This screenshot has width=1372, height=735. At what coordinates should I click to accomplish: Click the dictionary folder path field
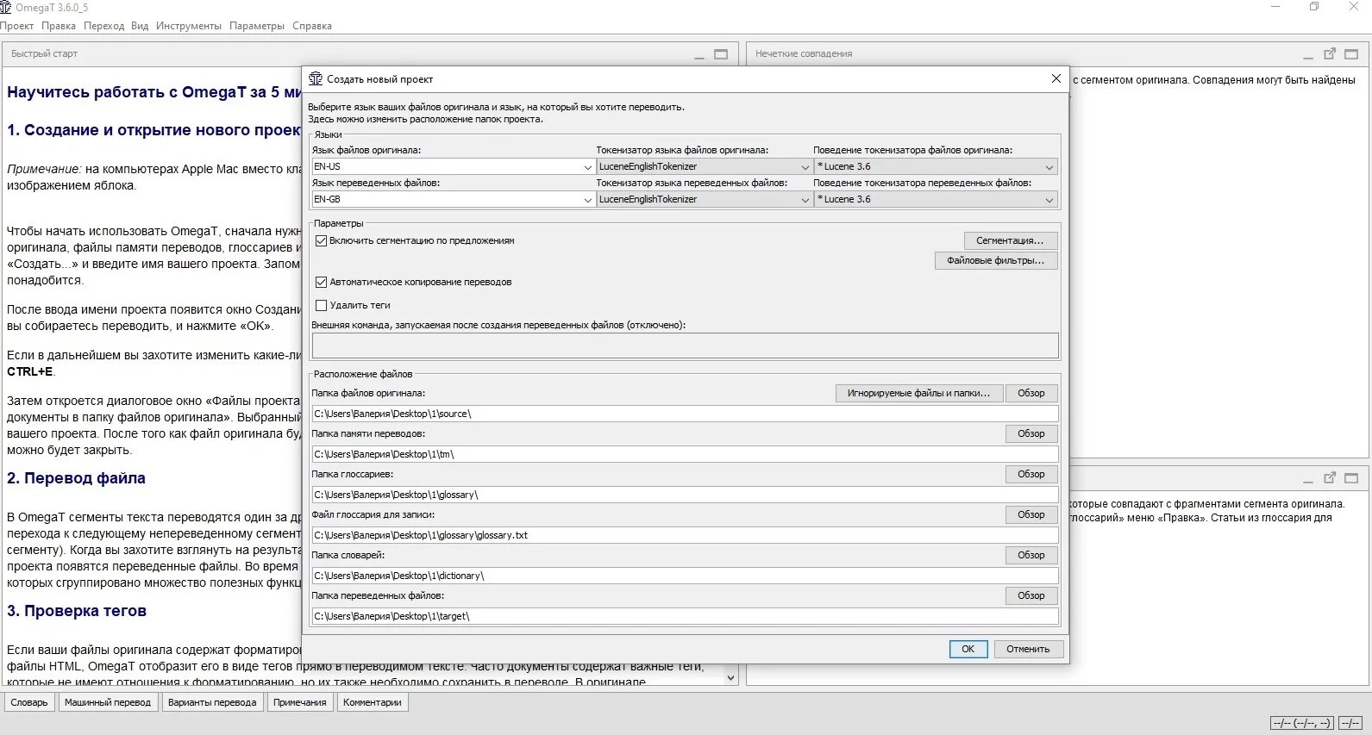click(x=685, y=576)
